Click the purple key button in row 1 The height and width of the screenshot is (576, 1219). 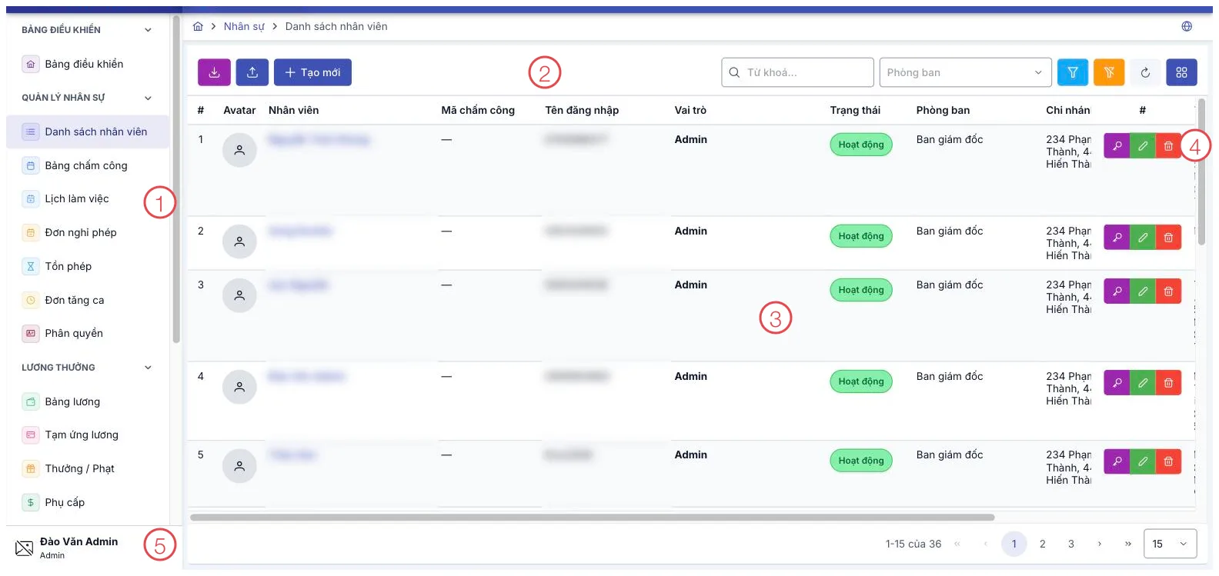coord(1117,145)
